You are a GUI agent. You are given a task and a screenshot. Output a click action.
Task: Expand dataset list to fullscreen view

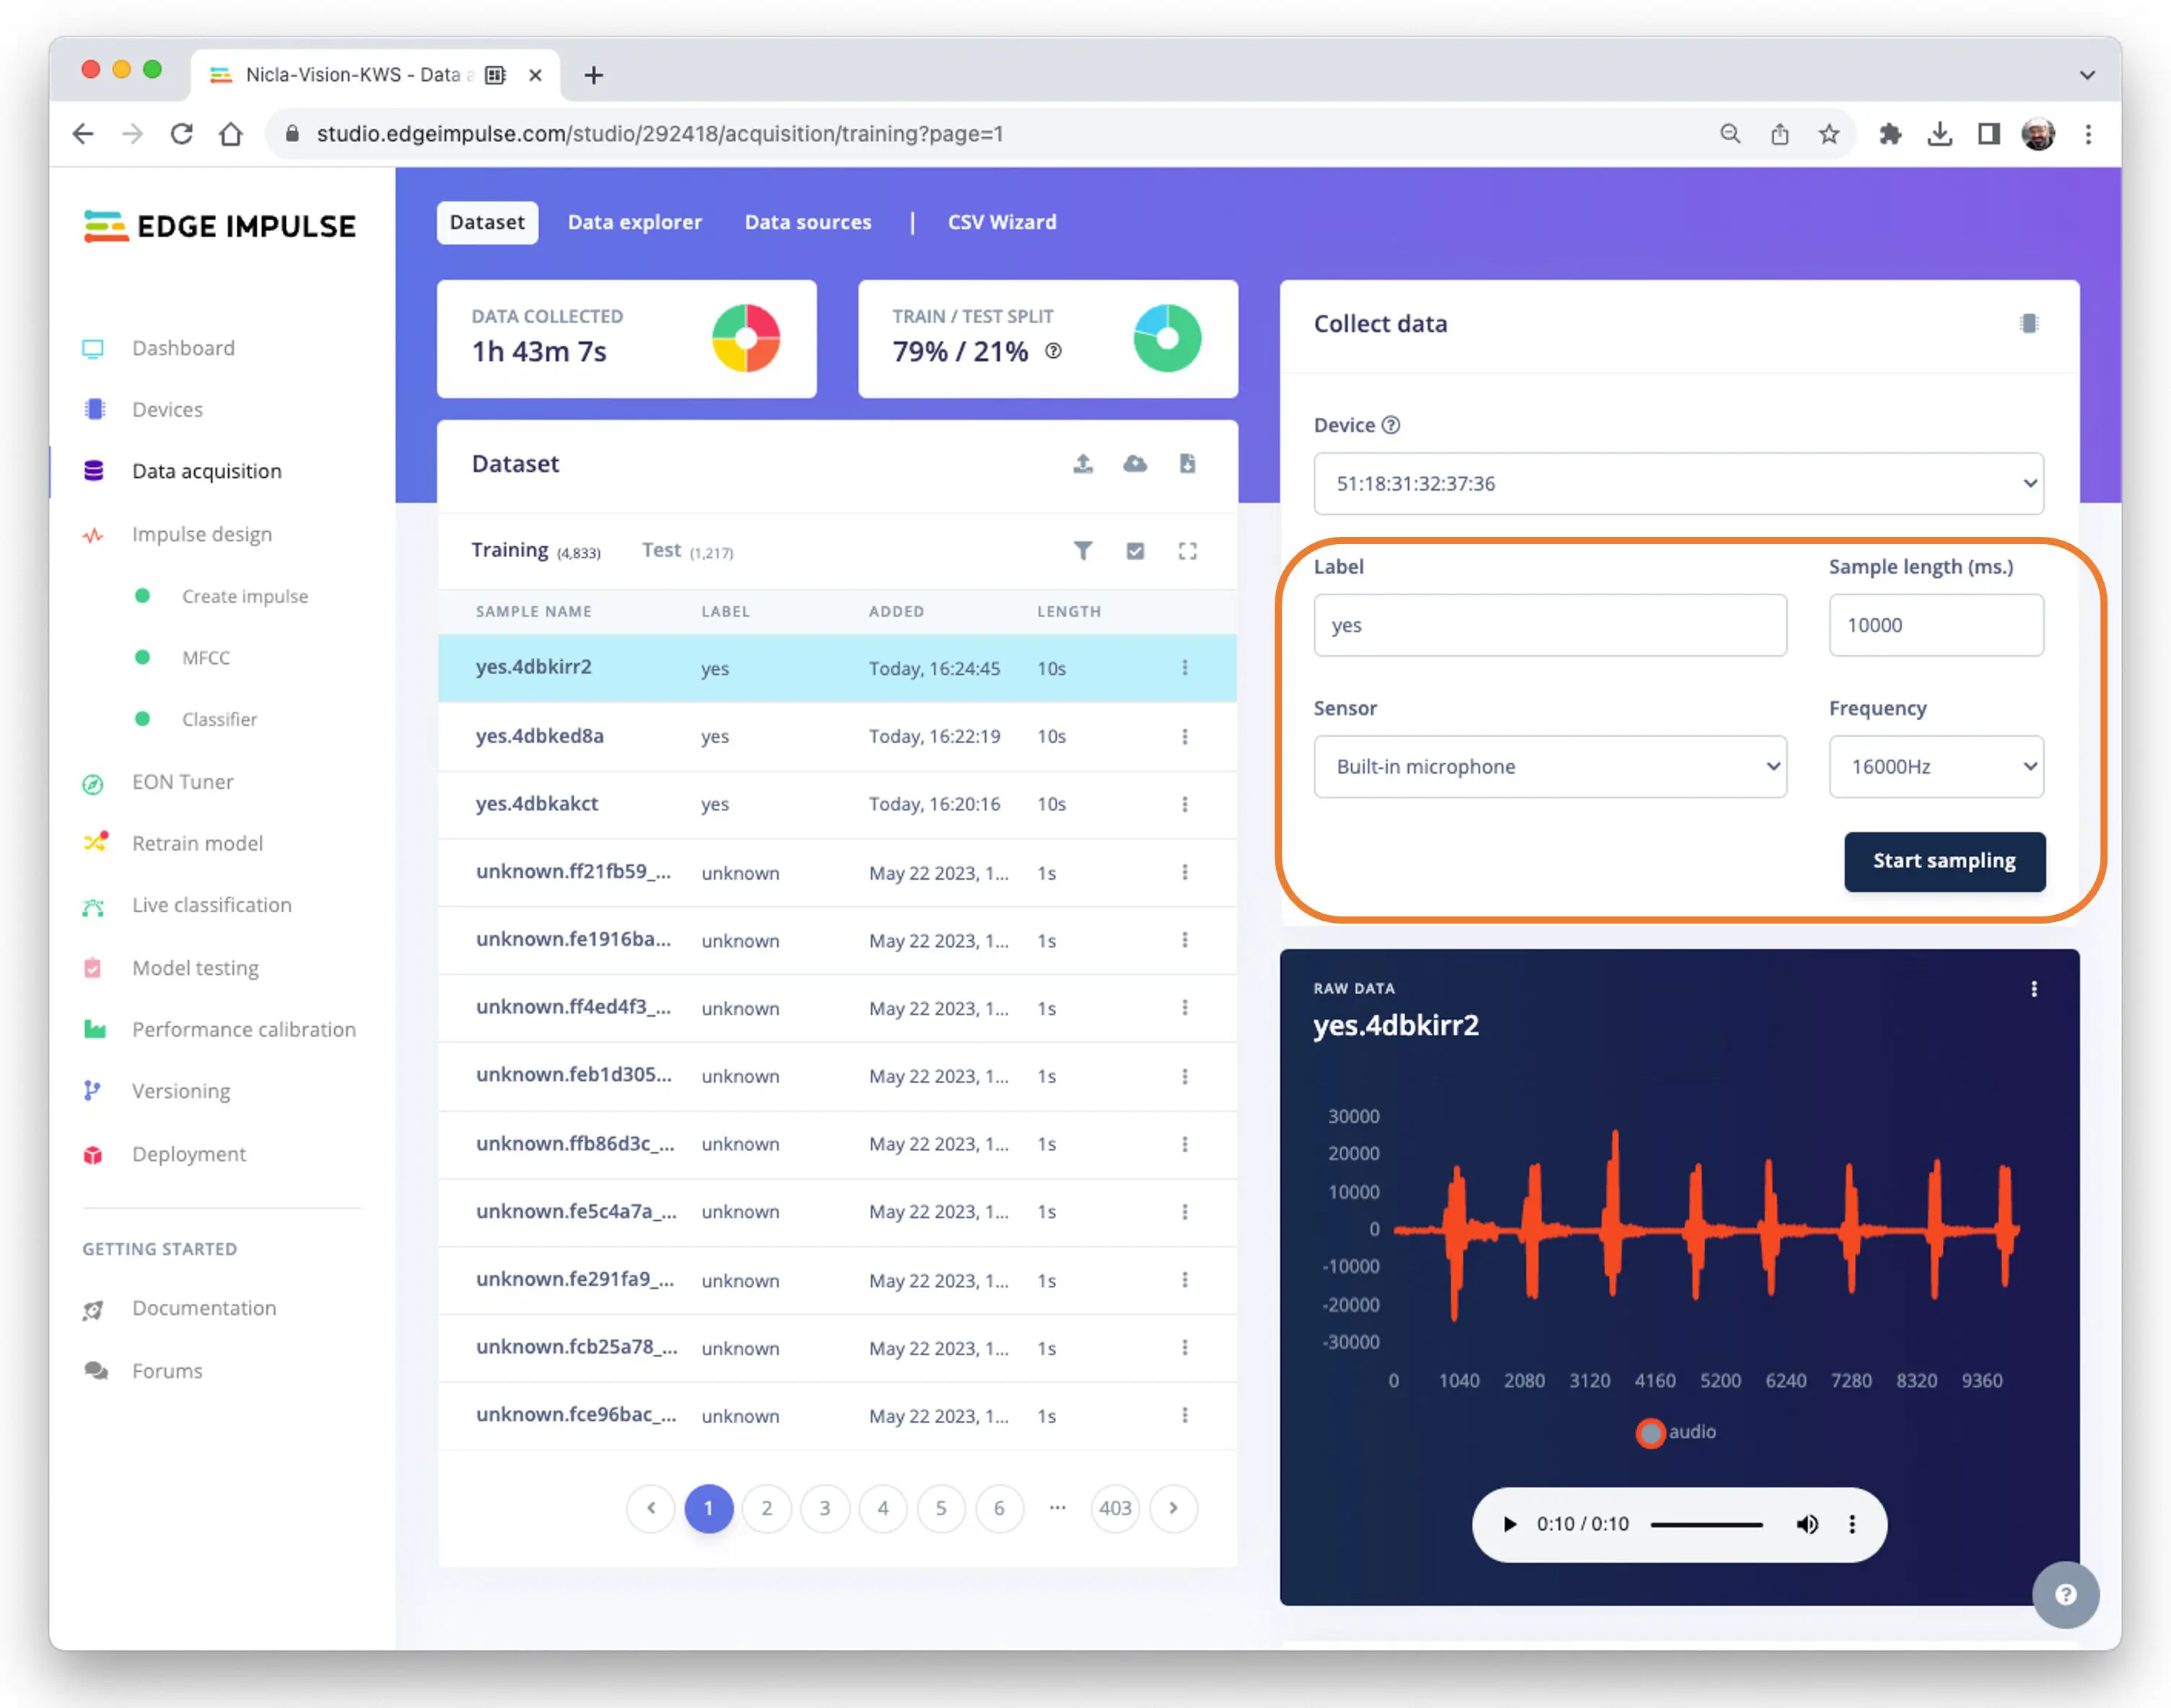(x=1186, y=550)
